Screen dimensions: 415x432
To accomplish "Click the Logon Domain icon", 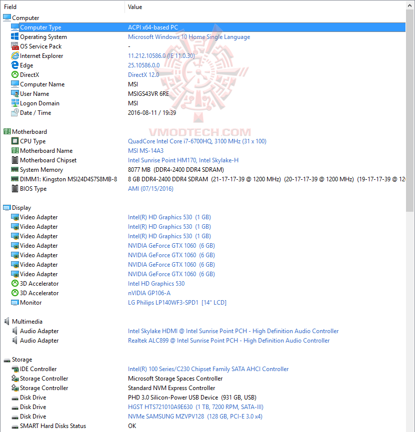I will (x=15, y=103).
